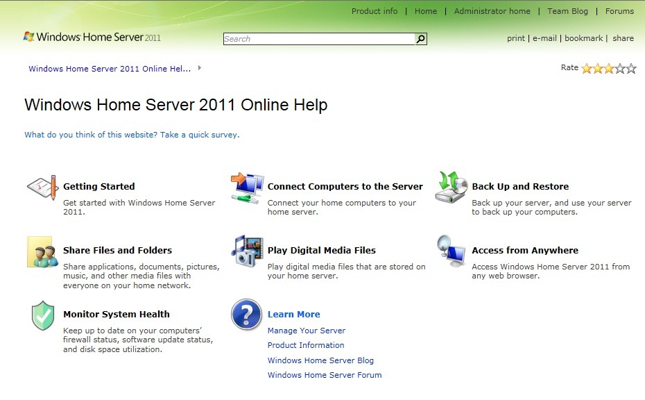Screen dimensions: 645x400
Task: Open the Windows Home Server Forum link
Action: pyautogui.click(x=325, y=375)
